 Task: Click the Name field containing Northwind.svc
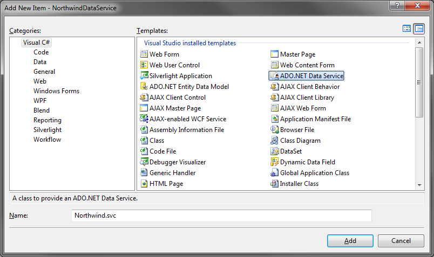click(221, 216)
